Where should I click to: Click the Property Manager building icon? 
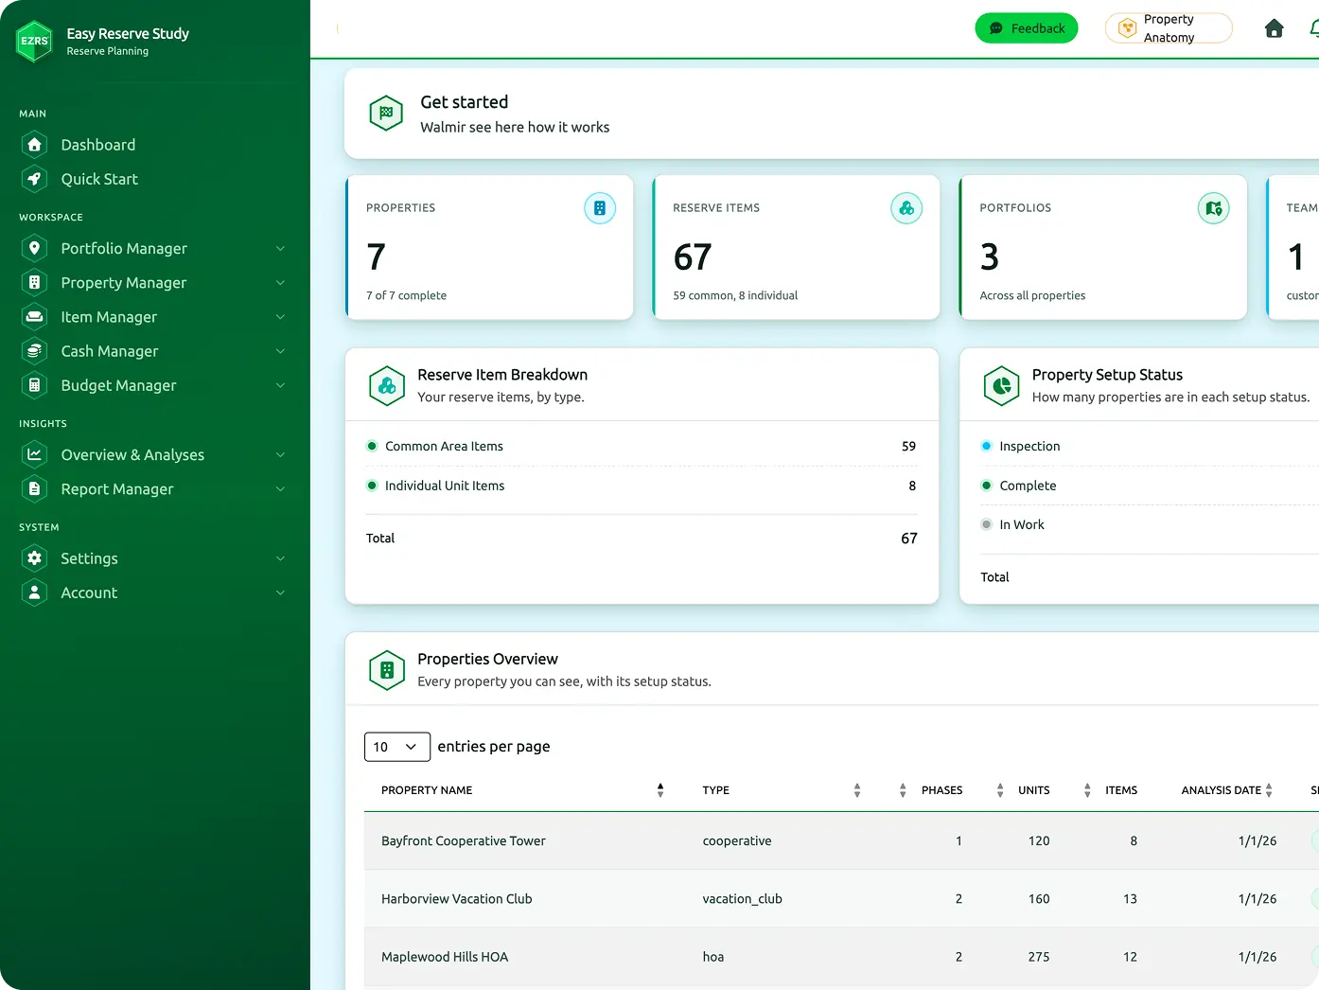pos(34,282)
